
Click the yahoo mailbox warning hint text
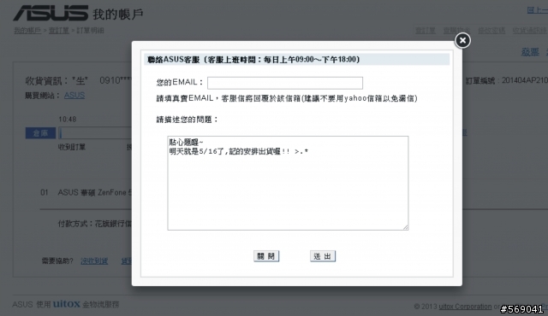point(287,98)
